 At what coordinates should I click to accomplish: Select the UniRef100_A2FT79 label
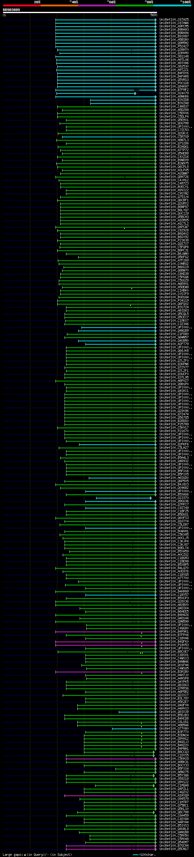point(174,344)
